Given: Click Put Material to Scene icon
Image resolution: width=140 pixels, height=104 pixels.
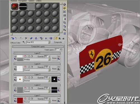Looking at the screenshot, I should coord(16,38).
